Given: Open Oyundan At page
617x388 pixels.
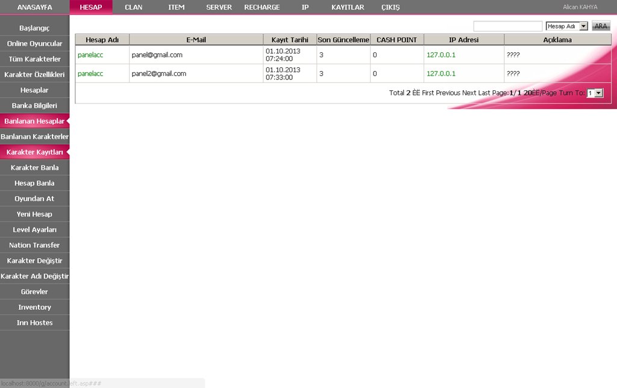Looking at the screenshot, I should 34,199.
